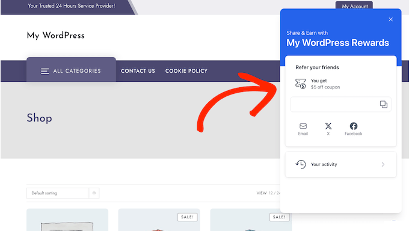Click the sorting dropdown arrow box
The width and height of the screenshot is (409, 231).
point(94,193)
